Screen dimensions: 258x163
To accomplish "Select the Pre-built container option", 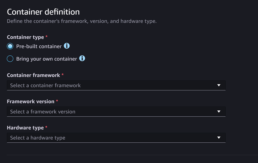I will point(10,46).
